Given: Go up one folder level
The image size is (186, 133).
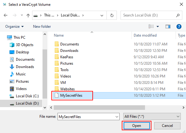Looking at the screenshot, I should tap(28, 15).
